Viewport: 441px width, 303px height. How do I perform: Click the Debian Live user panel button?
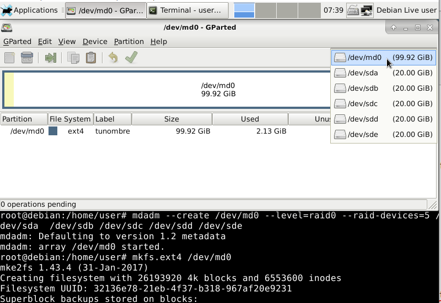(x=406, y=10)
